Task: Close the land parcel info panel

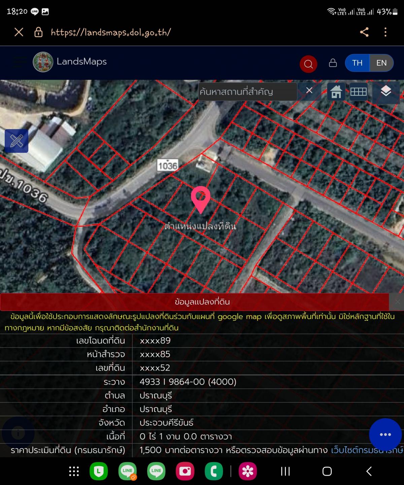Action: 397,302
